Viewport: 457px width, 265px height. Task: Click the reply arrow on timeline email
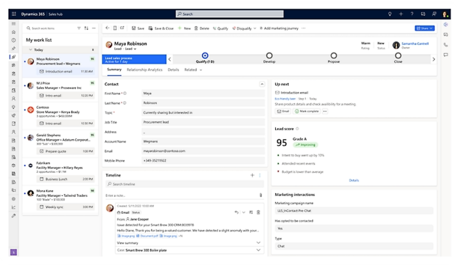pos(236,212)
